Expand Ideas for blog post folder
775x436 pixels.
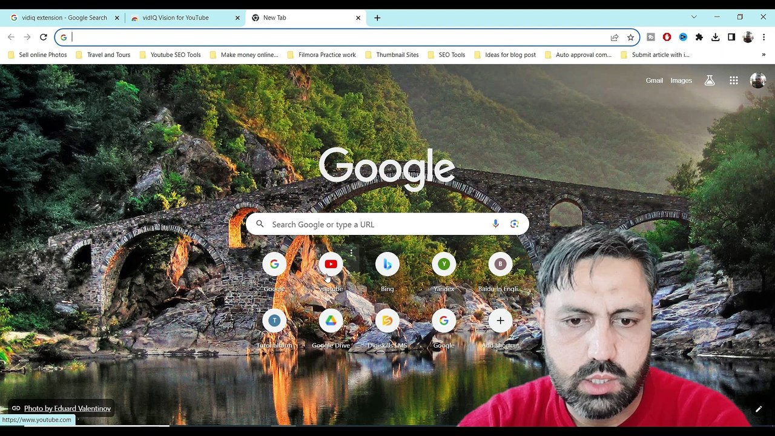505,54
